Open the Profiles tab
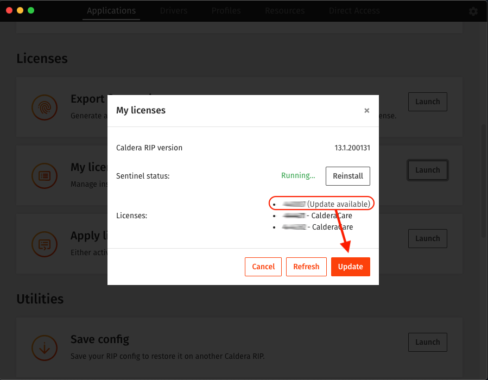This screenshot has height=380, width=488. [x=226, y=10]
